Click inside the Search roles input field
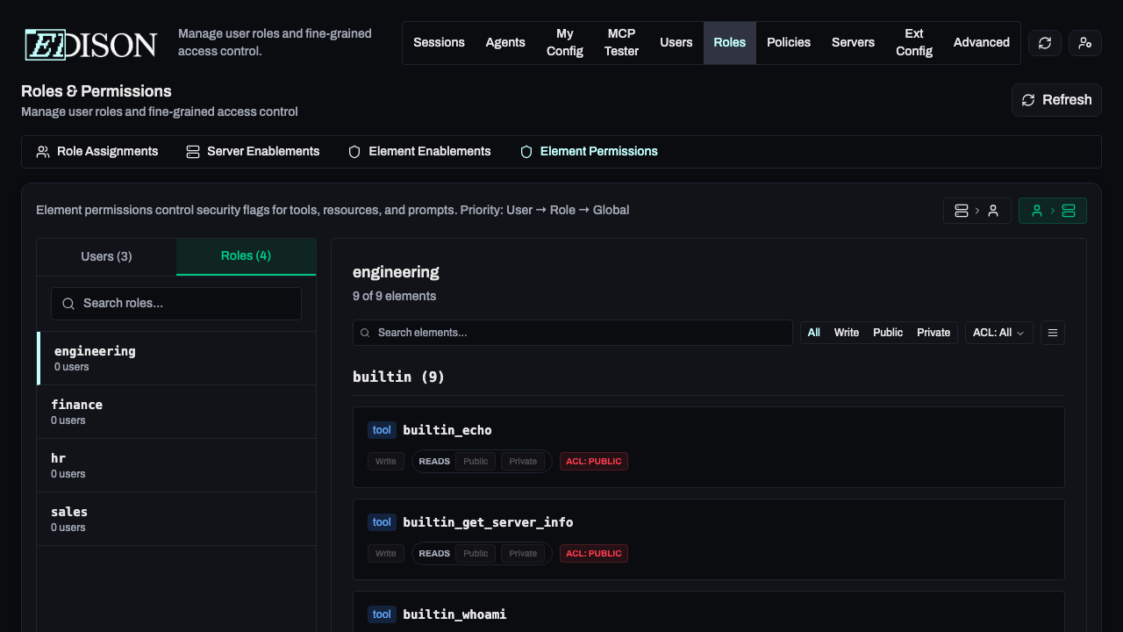Screen dimensions: 1123x632 (175, 303)
